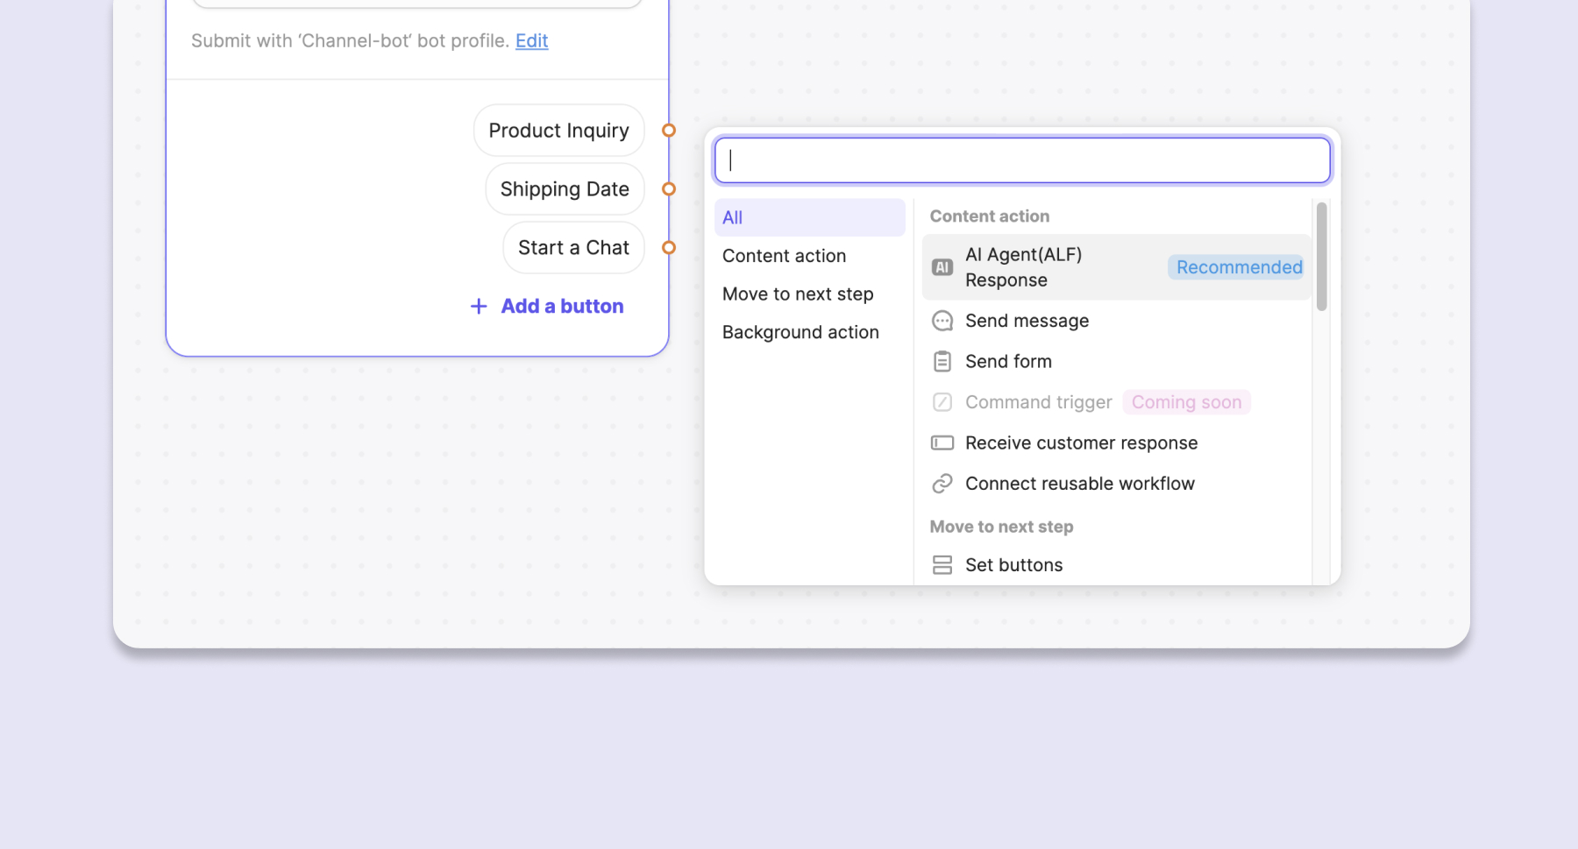
Task: Click the Start a Chat connector dot
Action: [x=669, y=248]
